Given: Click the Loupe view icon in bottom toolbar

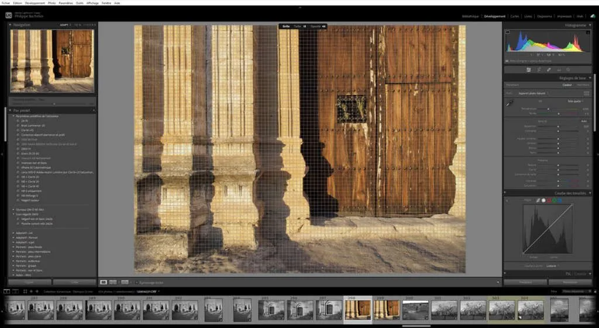Looking at the screenshot, I should (x=104, y=282).
